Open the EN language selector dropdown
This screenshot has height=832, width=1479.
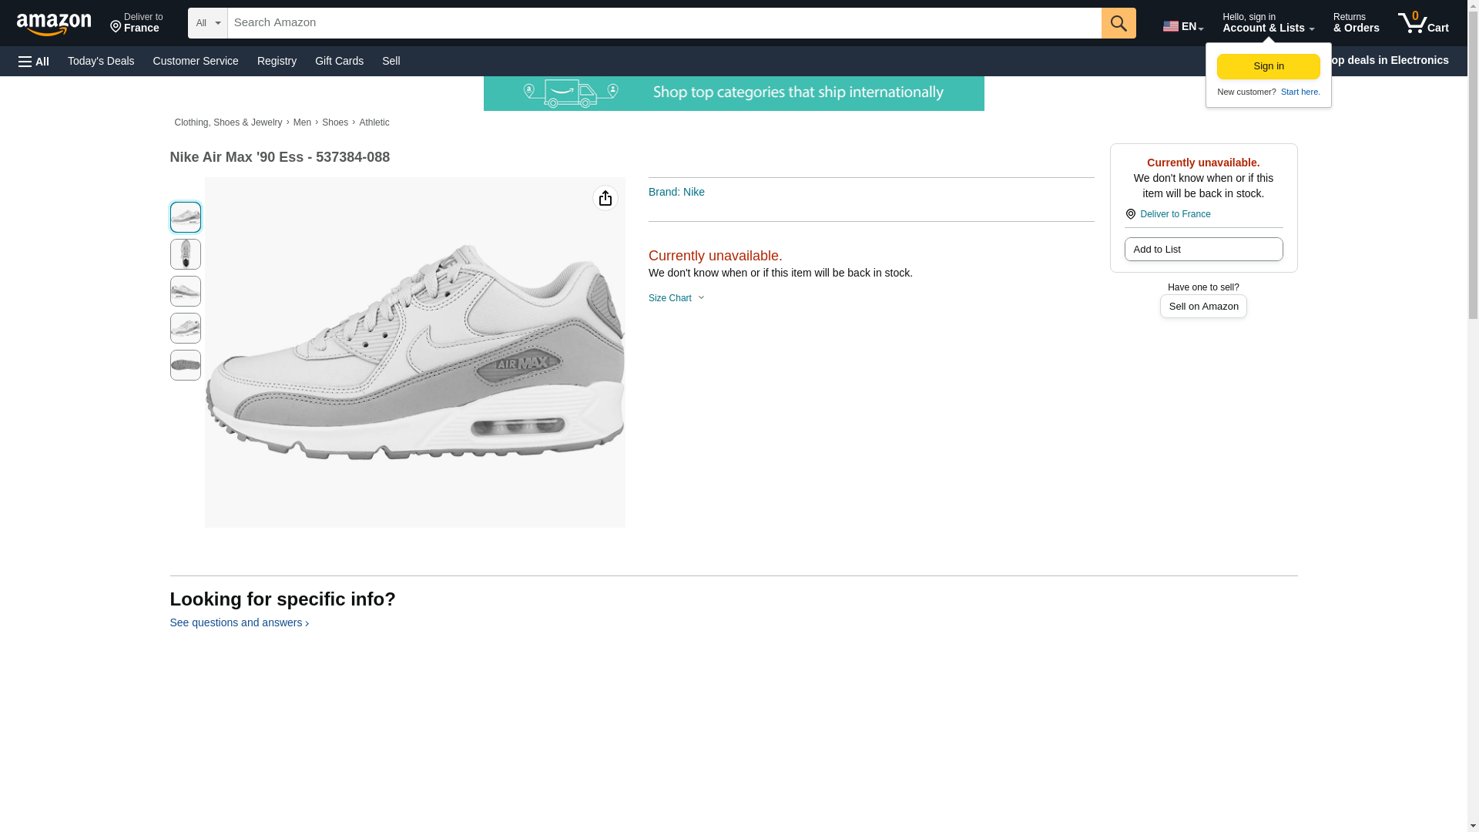click(1182, 25)
